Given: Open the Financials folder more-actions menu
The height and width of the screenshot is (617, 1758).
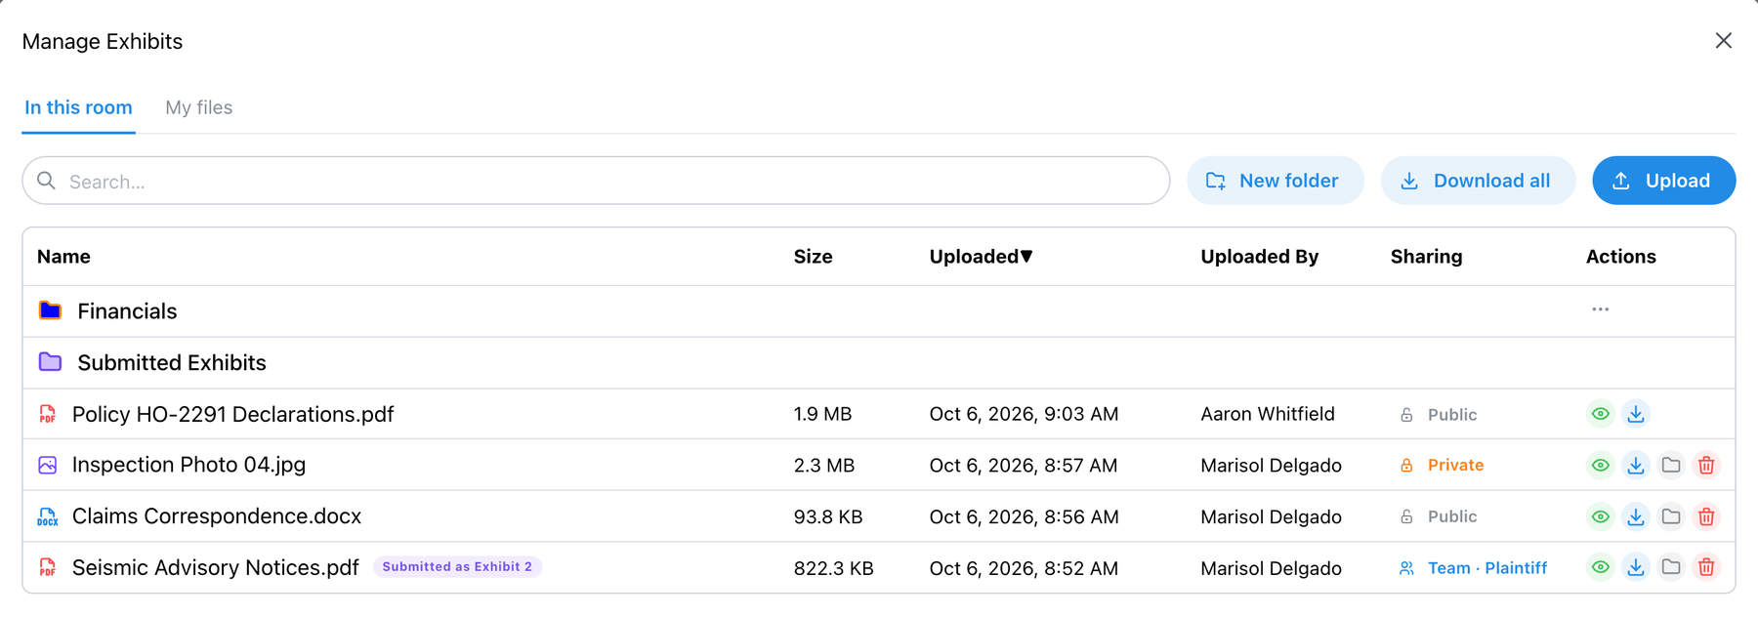Looking at the screenshot, I should 1600,309.
